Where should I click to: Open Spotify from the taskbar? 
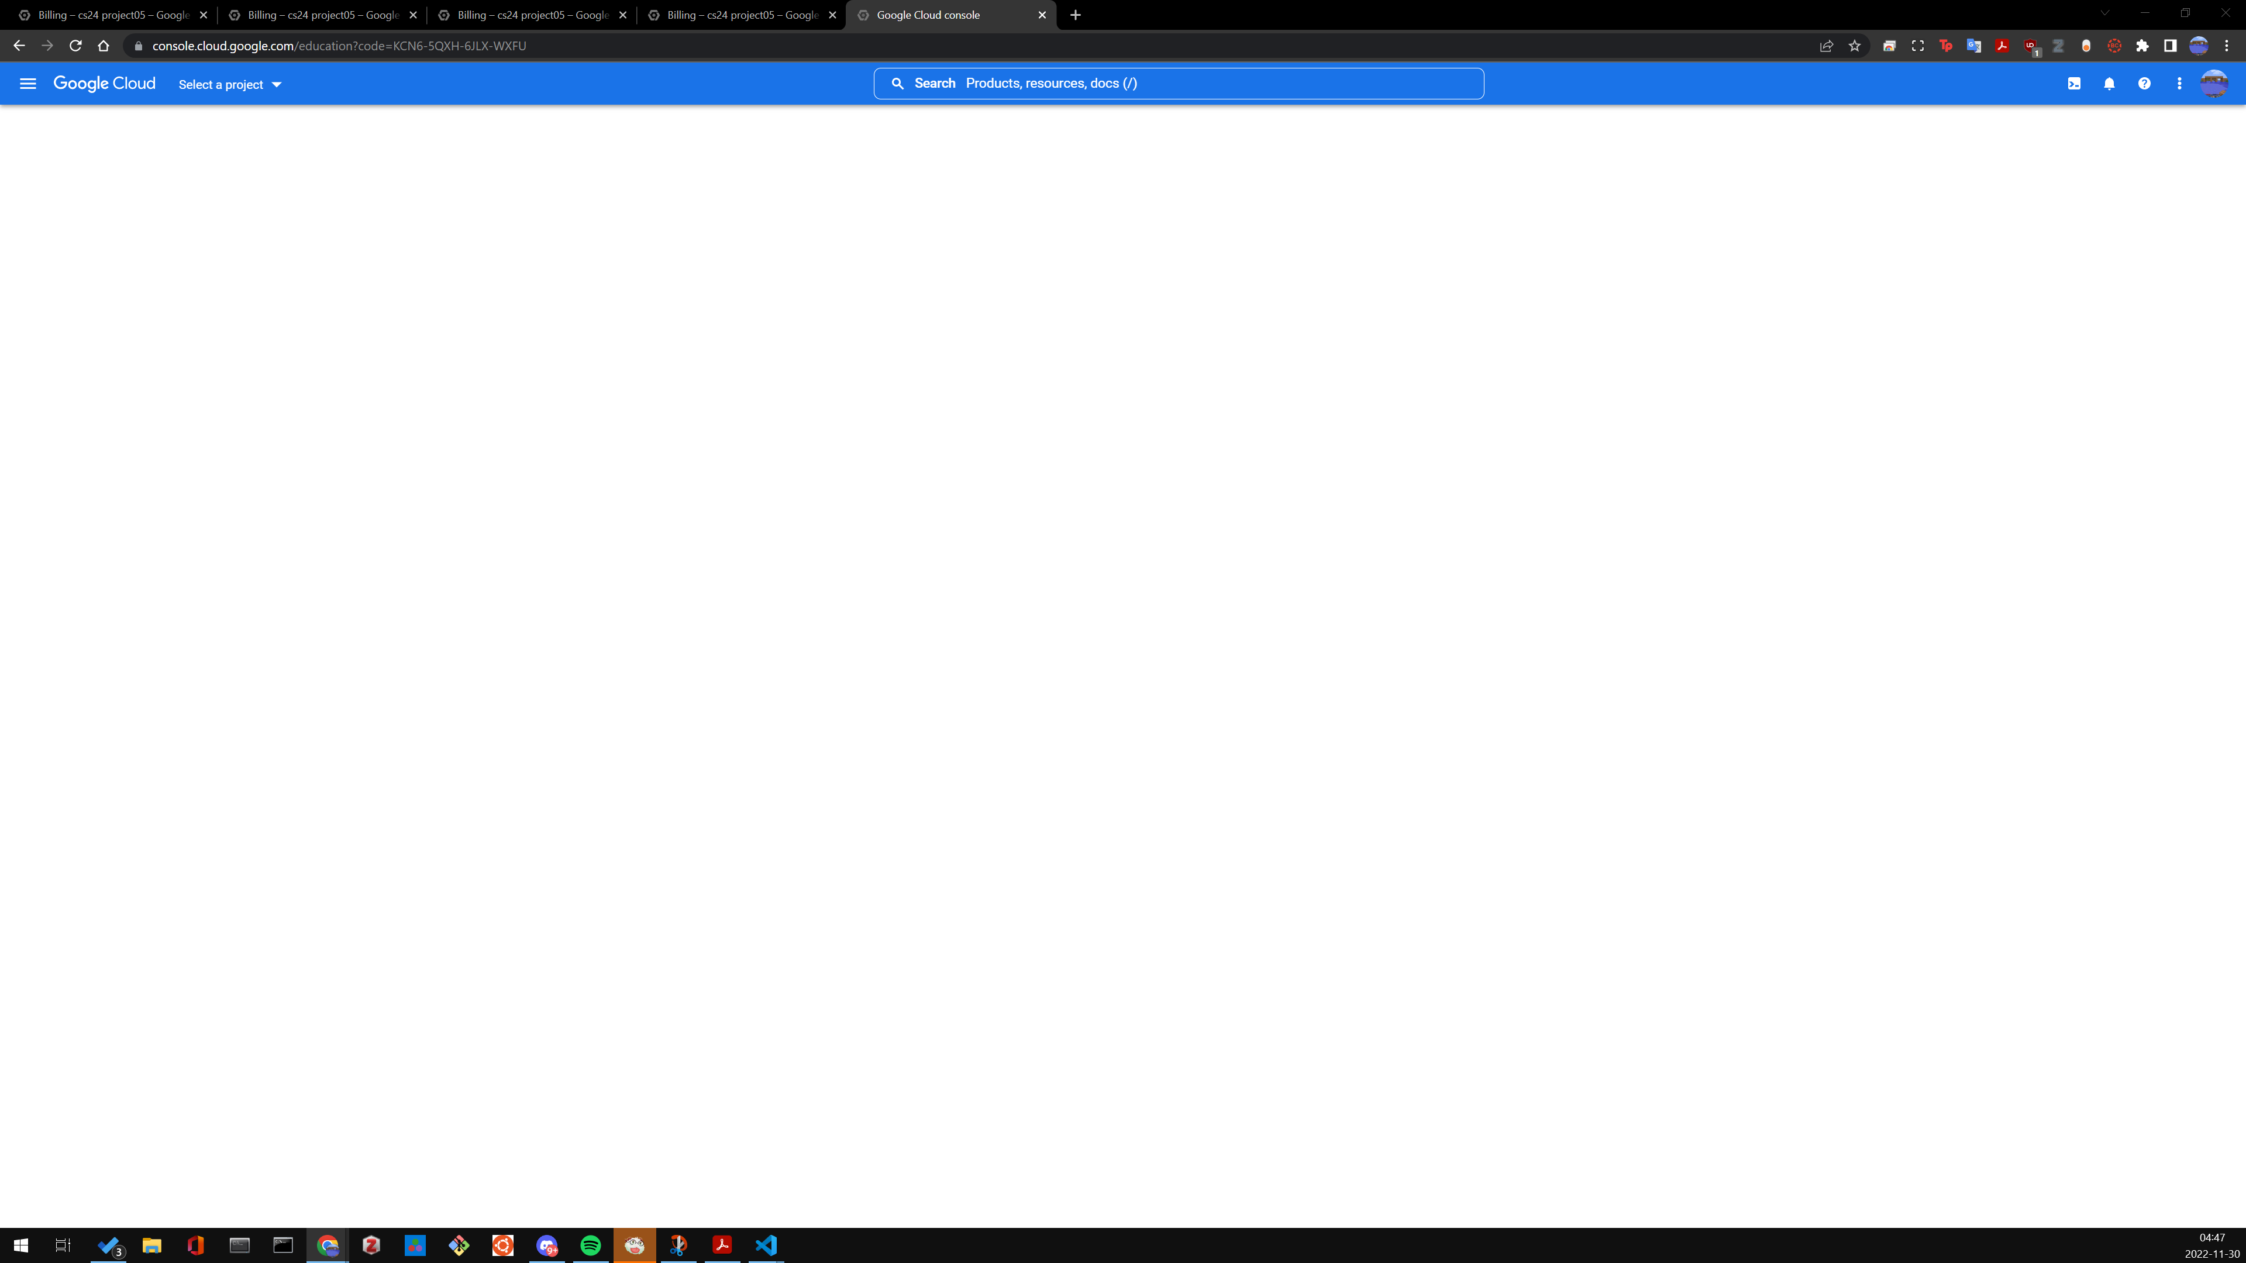click(590, 1245)
